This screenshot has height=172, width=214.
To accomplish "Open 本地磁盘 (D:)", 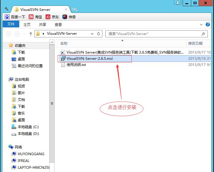I will (x=28, y=134).
